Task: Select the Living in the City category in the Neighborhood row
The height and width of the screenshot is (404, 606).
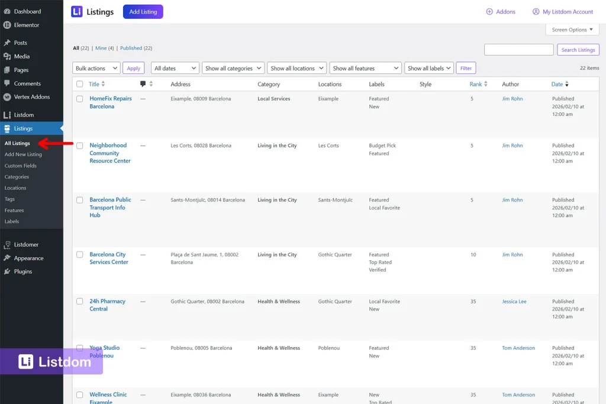Action: click(277, 146)
